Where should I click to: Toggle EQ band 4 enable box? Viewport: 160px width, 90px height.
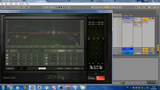(7, 64)
